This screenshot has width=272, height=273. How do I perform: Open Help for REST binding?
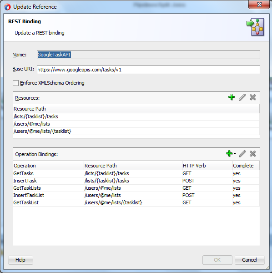coord(20,260)
